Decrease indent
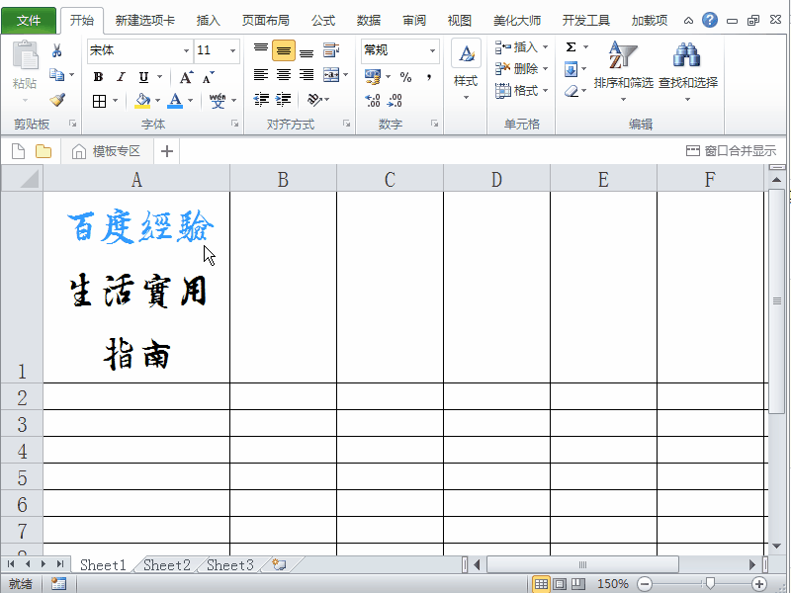Image resolution: width=791 pixels, height=593 pixels. (261, 100)
